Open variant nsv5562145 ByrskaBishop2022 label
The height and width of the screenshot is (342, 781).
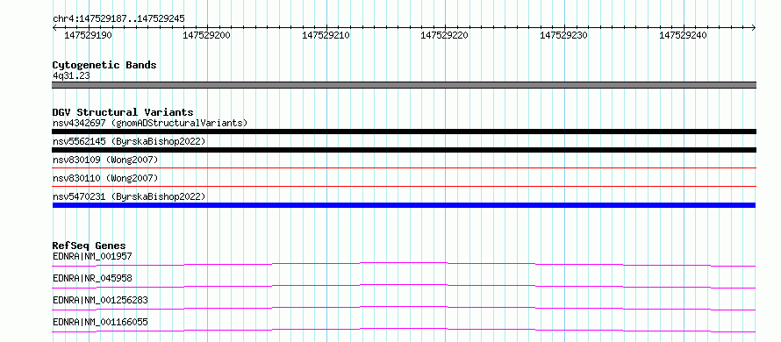click(129, 141)
